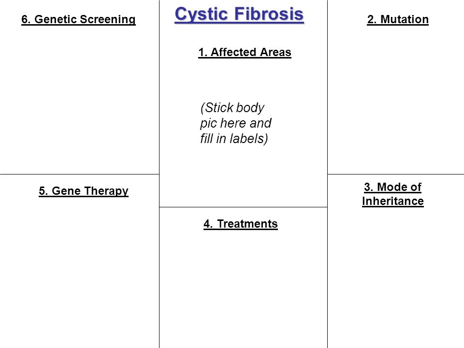The height and width of the screenshot is (348, 464).
Task: Click the word 'Areas' in heading 1
Action: [276, 52]
